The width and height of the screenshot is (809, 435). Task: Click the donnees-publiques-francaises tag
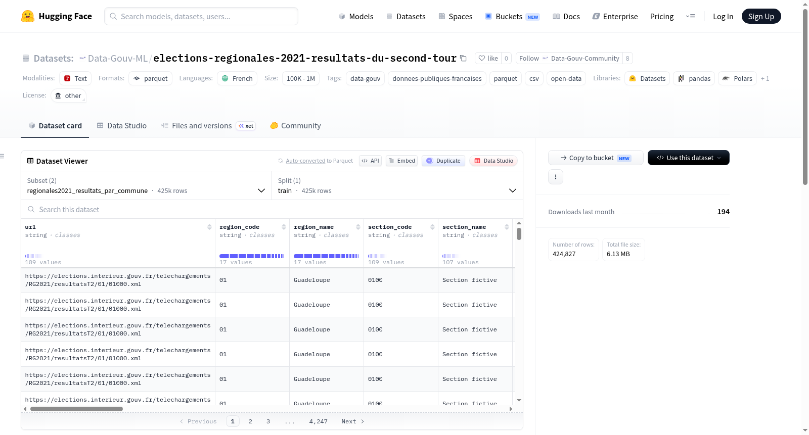pyautogui.click(x=437, y=78)
